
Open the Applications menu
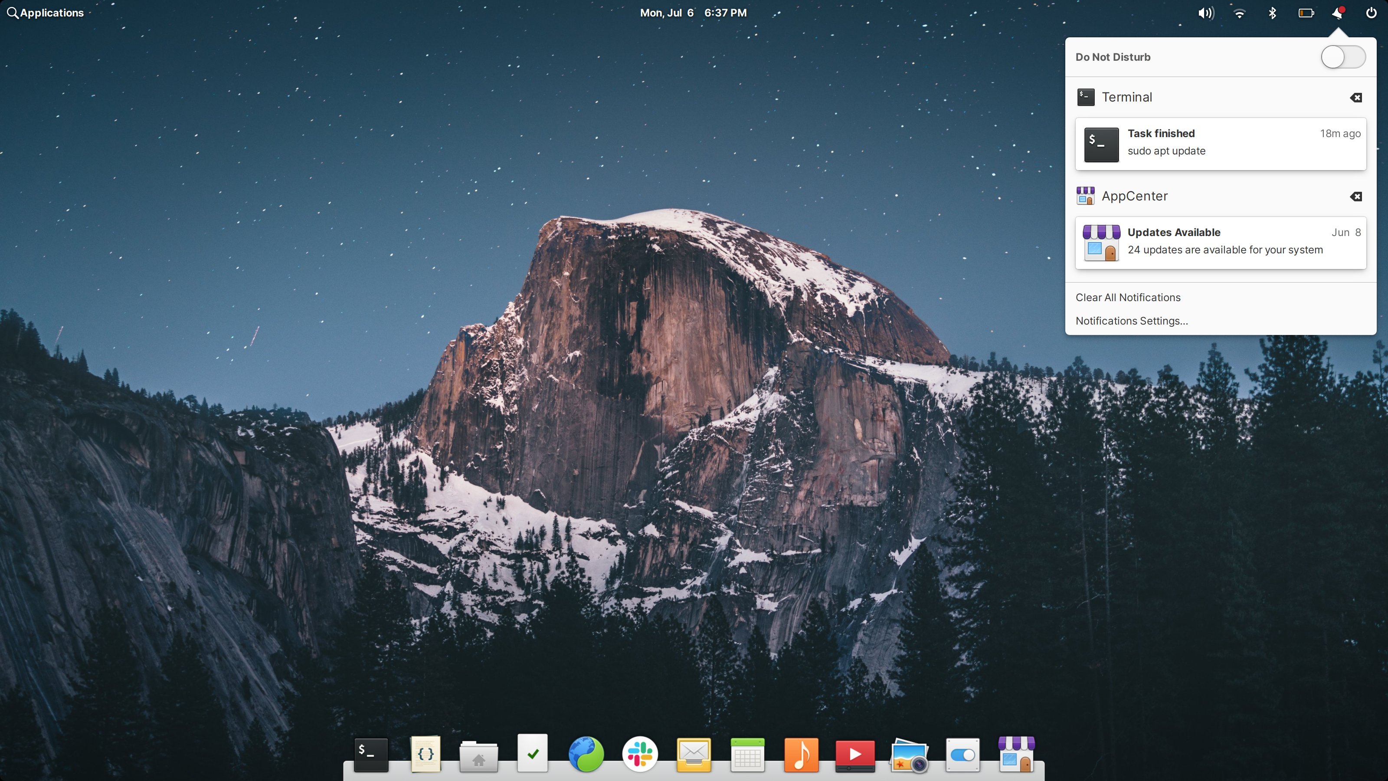[45, 13]
